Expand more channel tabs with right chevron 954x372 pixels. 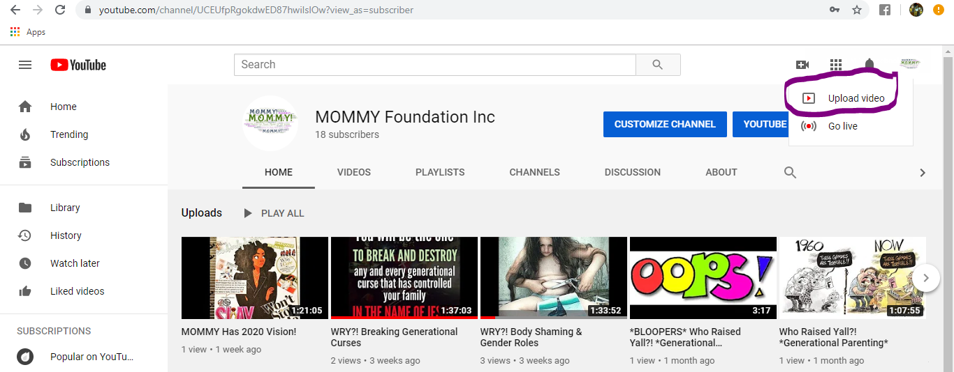click(923, 172)
